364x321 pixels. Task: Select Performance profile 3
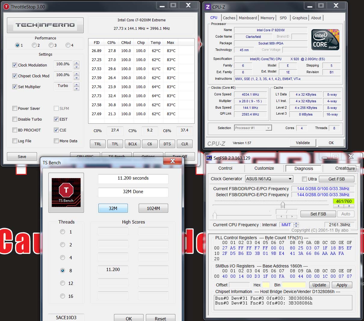(x=51, y=45)
